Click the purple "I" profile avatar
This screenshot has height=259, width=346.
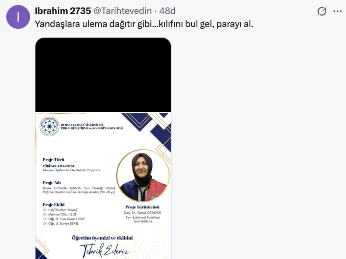coord(18,17)
